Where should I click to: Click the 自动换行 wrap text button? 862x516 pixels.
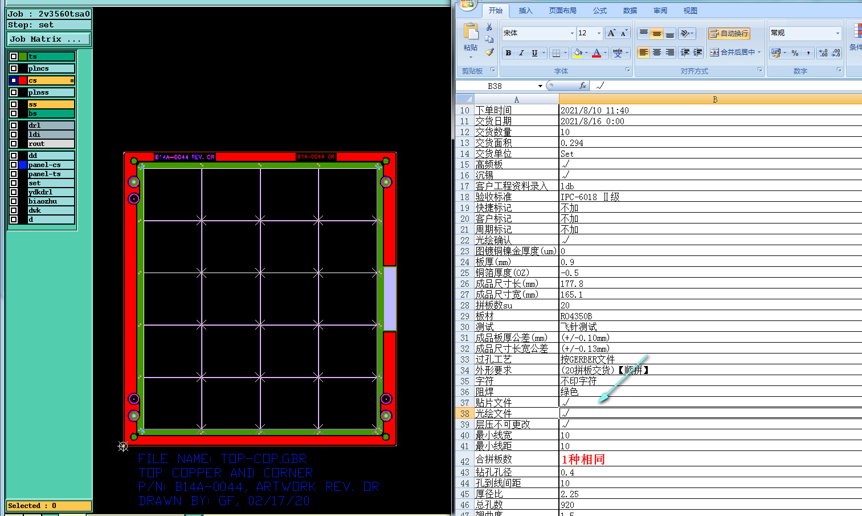coord(729,34)
